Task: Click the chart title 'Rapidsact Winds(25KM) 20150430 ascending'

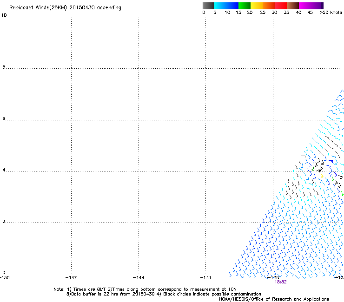Action: 65,8
